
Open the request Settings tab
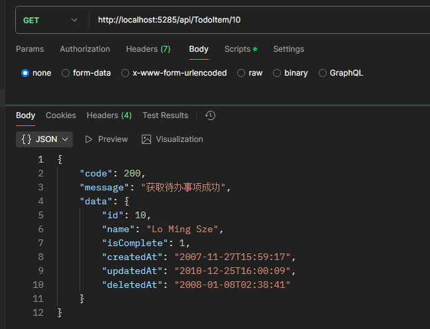288,49
